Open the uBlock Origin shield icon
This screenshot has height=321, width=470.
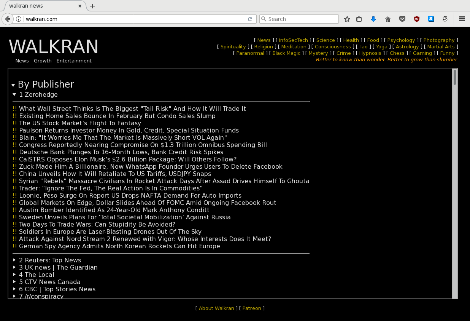point(417,19)
